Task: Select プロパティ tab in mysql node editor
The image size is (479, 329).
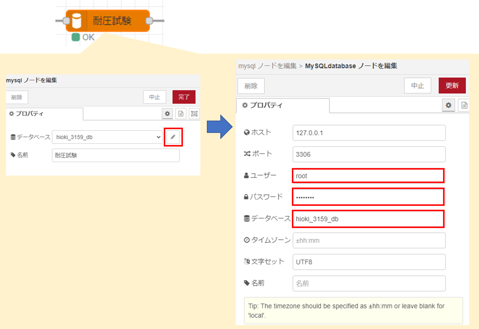Action: coord(44,114)
